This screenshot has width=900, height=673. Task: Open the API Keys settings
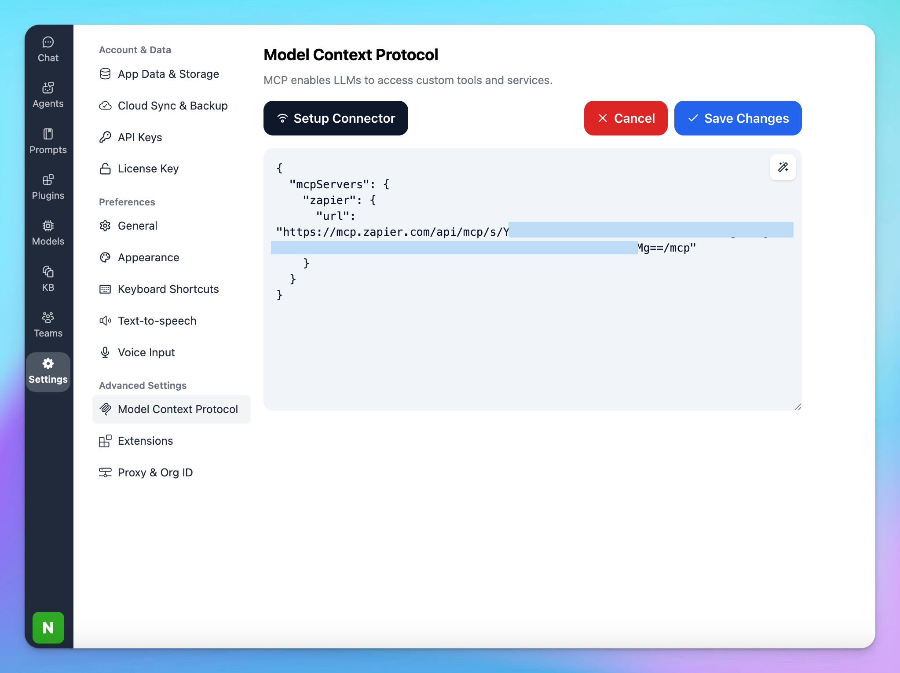pyautogui.click(x=140, y=137)
